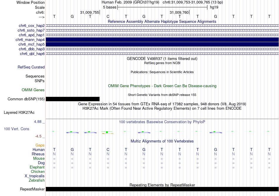Click the GENCODE V49lift37 track title
This screenshot has height=196, width=279.
[x=162, y=59]
